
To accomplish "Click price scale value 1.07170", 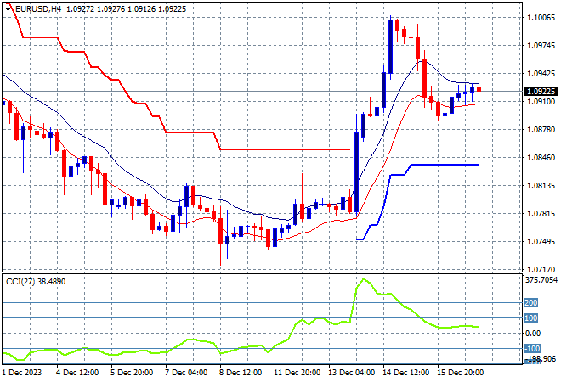I will 541,269.
